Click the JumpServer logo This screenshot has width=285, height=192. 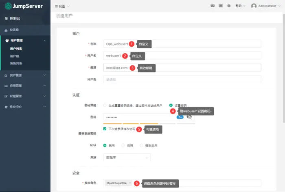coord(24,6)
